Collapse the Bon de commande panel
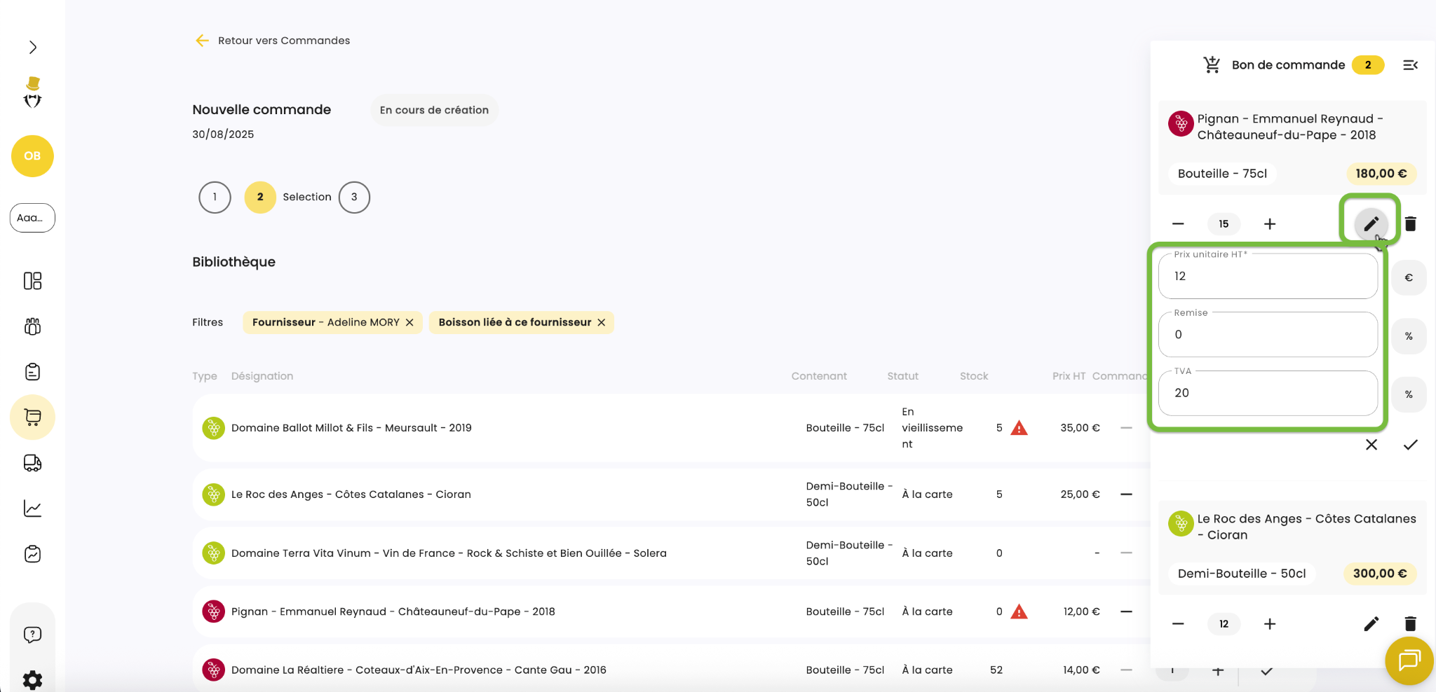 1410,65
